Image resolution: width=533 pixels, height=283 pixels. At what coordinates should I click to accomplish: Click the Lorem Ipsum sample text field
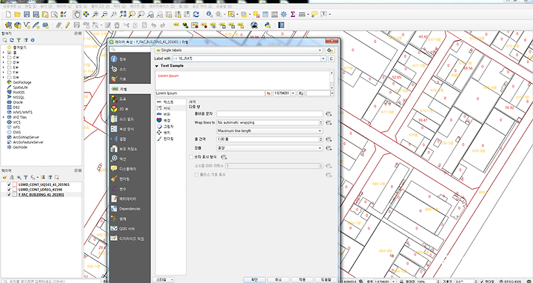pyautogui.click(x=209, y=93)
